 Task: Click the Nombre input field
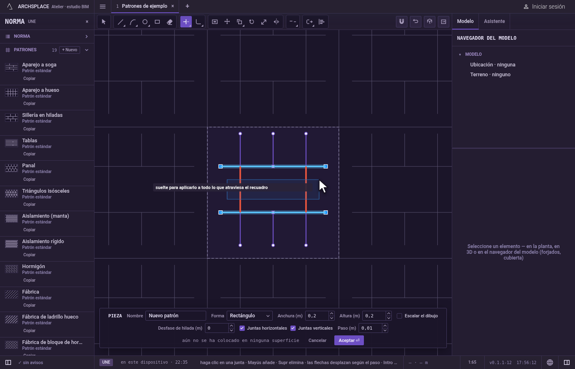point(176,316)
